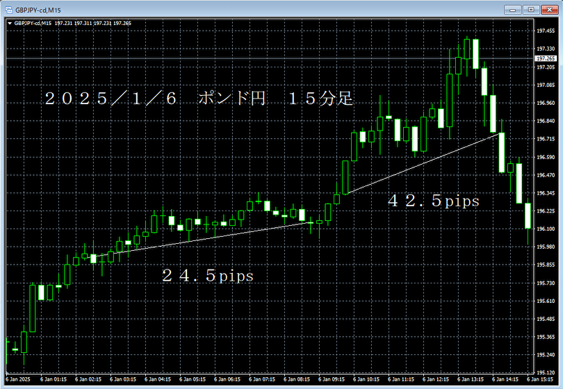Viewport: 563px width, 389px height.
Task: Click price axis label 197.455
Action: (546, 31)
